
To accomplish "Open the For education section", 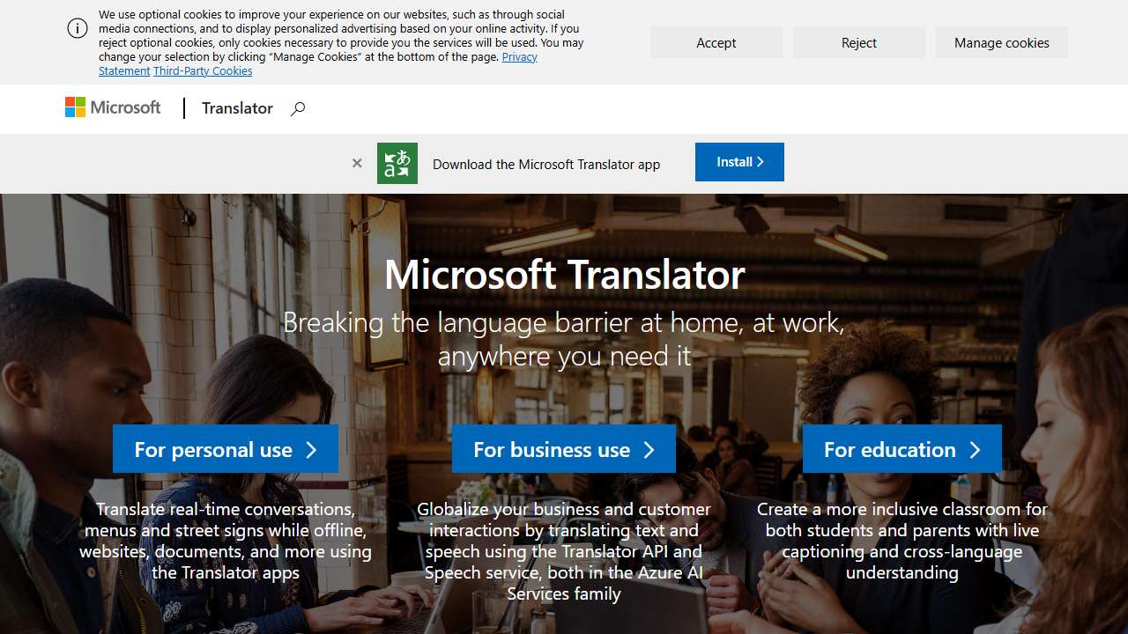I will (902, 449).
